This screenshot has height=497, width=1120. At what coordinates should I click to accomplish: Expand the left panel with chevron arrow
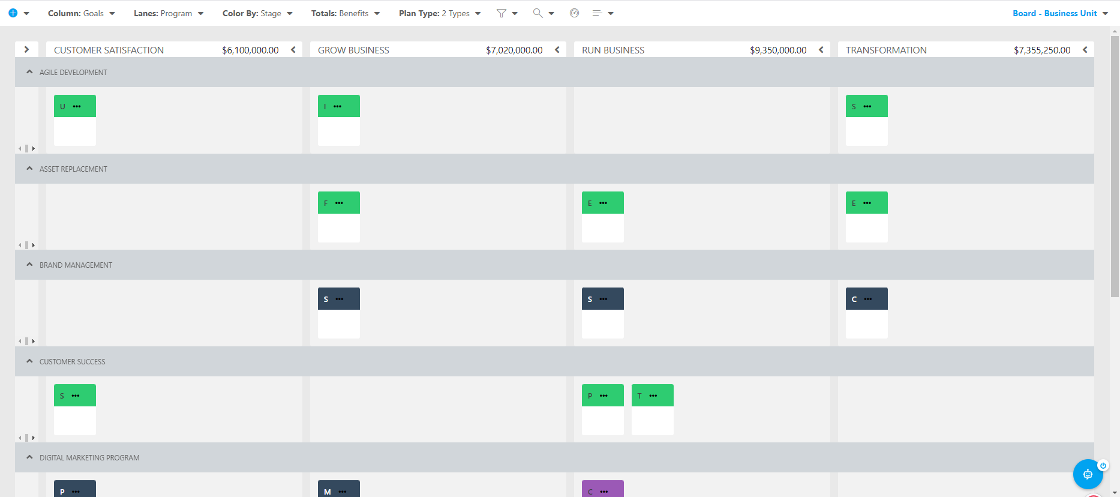click(26, 50)
